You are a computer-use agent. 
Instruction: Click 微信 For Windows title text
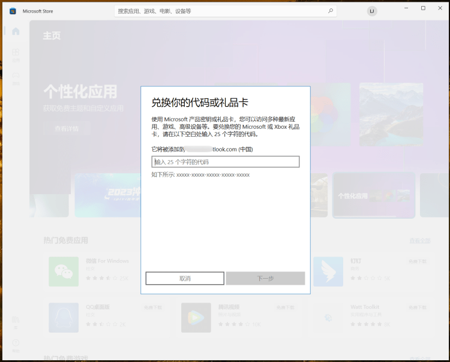(x=107, y=261)
